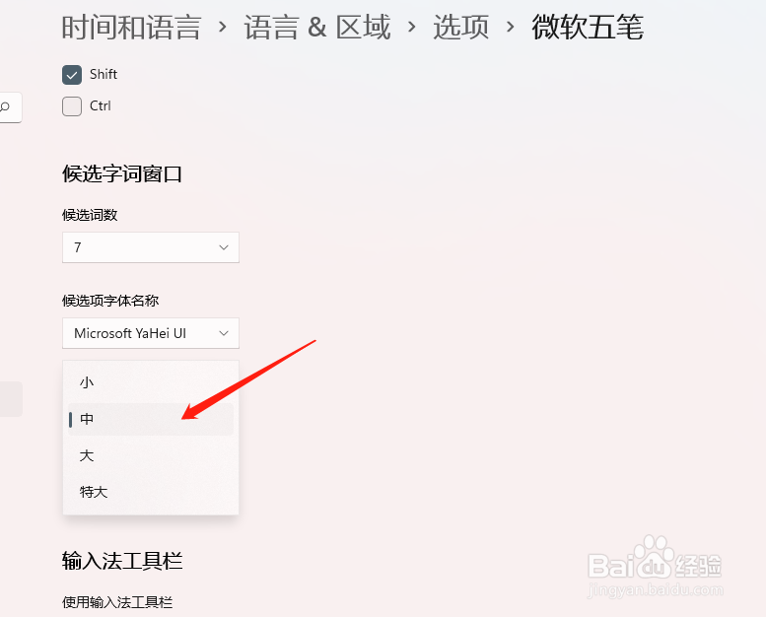Uncheck the Shift checkbox
Screen dimensions: 766x617
pyautogui.click(x=72, y=75)
